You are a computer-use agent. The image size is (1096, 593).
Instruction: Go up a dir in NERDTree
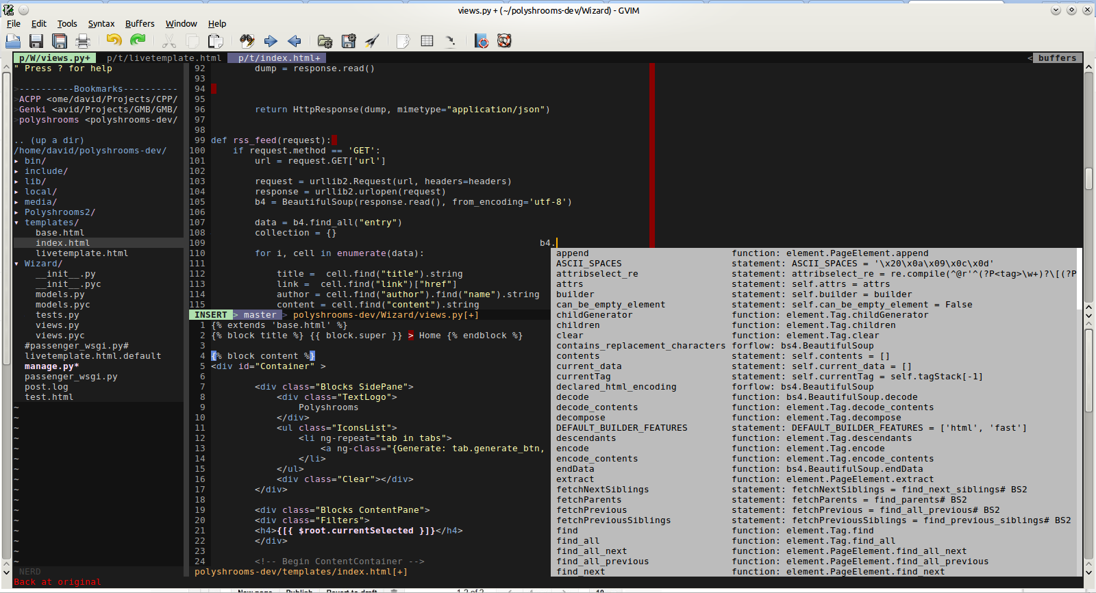click(x=49, y=140)
